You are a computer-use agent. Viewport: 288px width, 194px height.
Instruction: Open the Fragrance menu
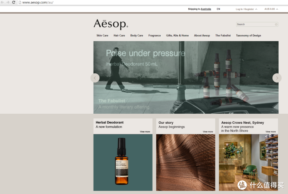(x=154, y=35)
